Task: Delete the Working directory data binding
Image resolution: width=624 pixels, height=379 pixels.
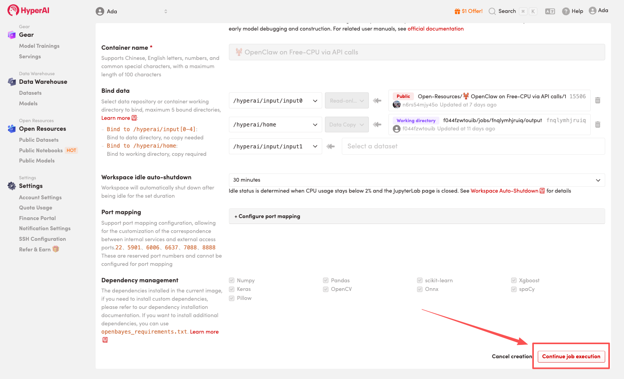Action: click(x=597, y=125)
